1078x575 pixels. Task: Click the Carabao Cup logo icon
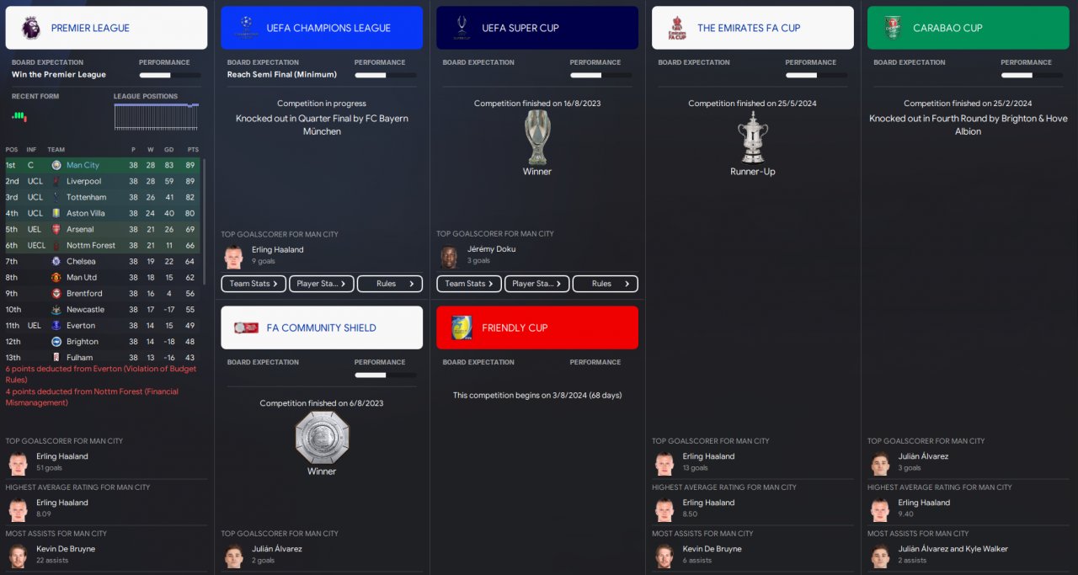[893, 28]
